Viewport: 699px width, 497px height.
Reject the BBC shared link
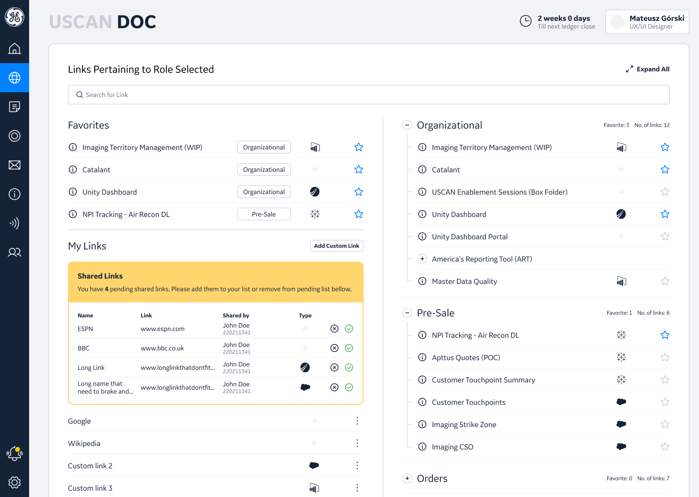tap(334, 348)
